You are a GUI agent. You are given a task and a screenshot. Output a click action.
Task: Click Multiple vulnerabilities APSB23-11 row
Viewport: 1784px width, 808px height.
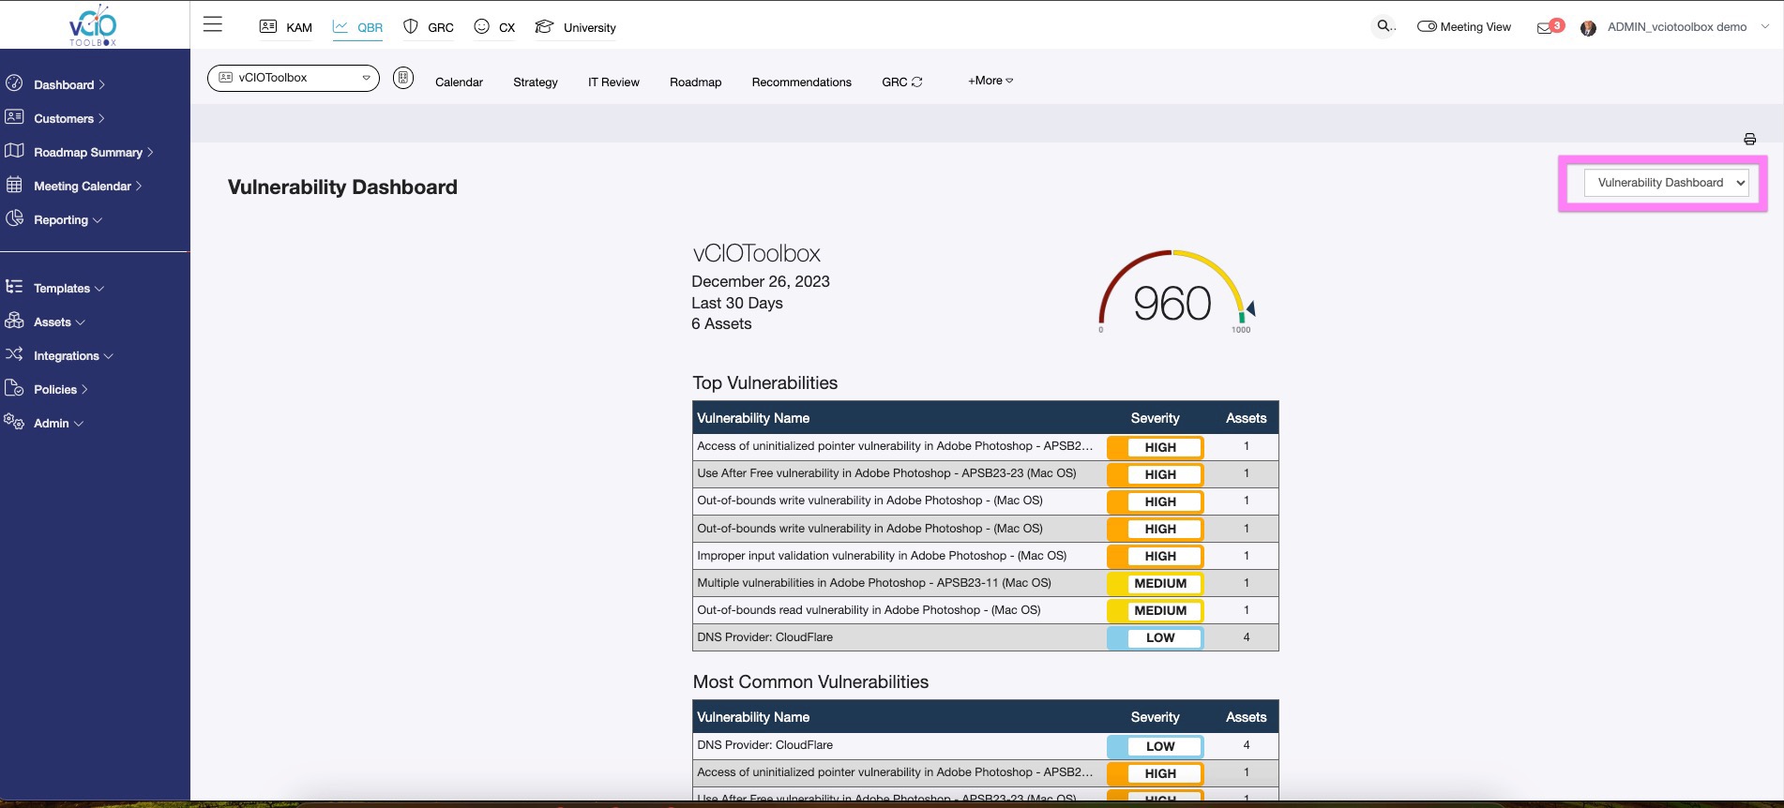coord(985,582)
